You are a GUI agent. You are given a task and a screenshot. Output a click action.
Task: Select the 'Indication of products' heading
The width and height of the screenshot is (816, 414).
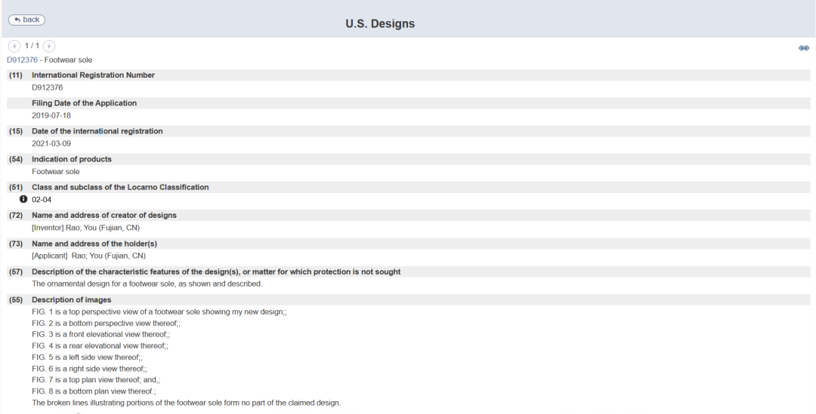72,159
